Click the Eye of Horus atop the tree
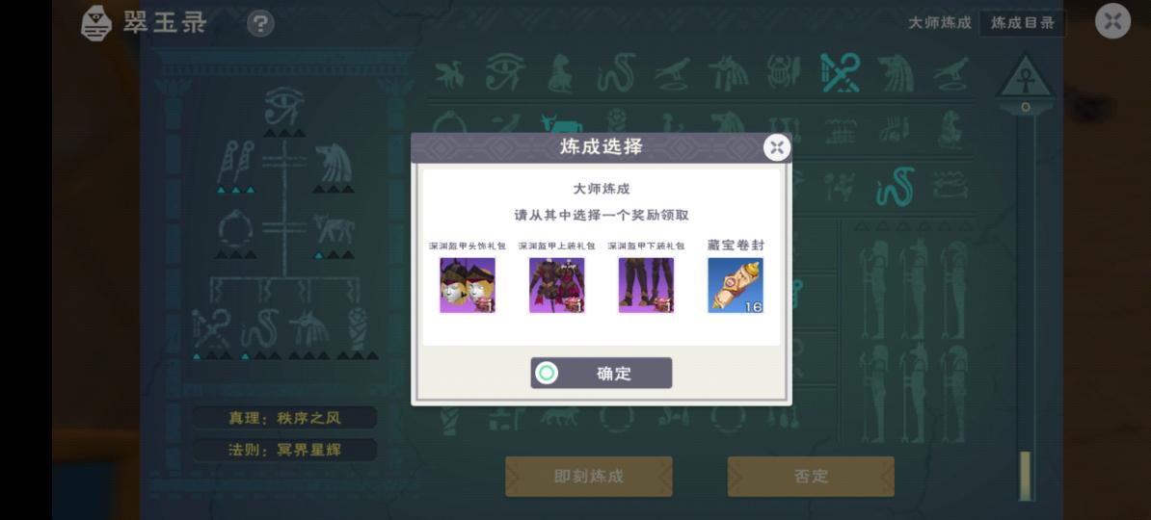The height and width of the screenshot is (520, 1151). click(284, 107)
